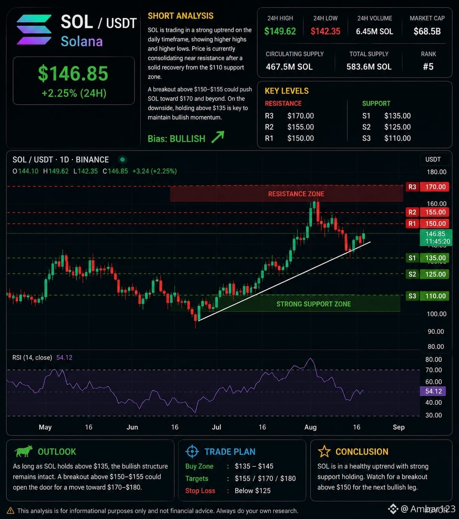The width and height of the screenshot is (459, 519).
Task: Click the 24H HIGH value $149.62
Action: pyautogui.click(x=280, y=31)
